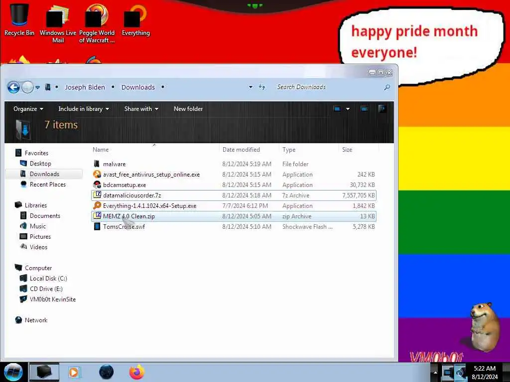Sort by the Date modified column header
Viewport: 510px width, 382px height.
241,149
